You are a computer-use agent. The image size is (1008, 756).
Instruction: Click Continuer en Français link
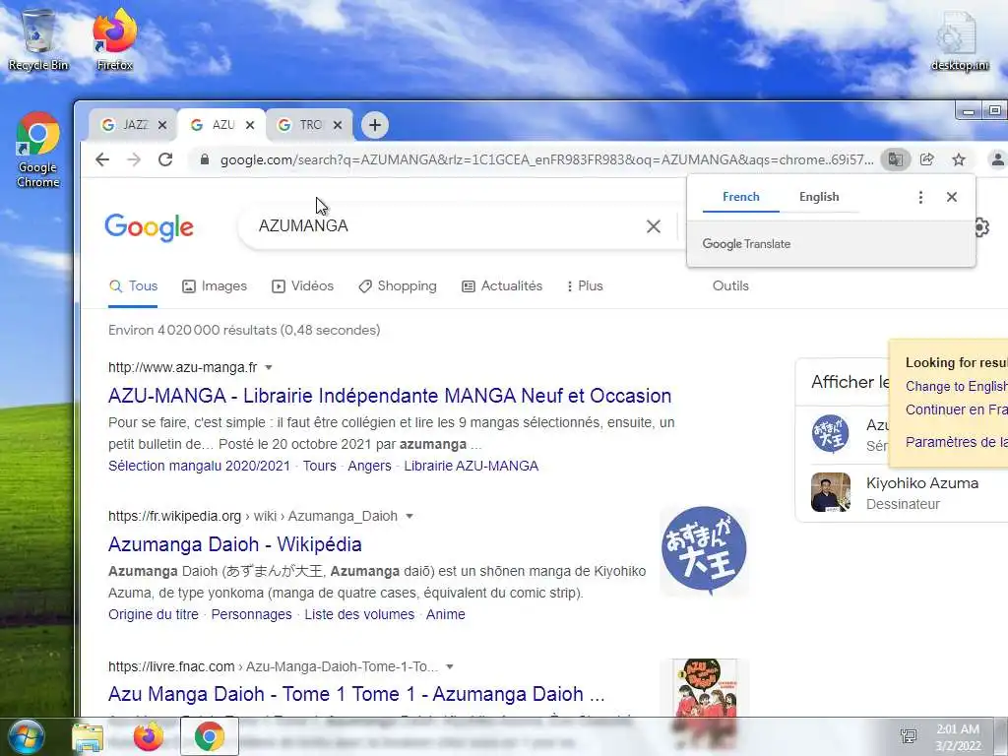pyautogui.click(x=956, y=409)
